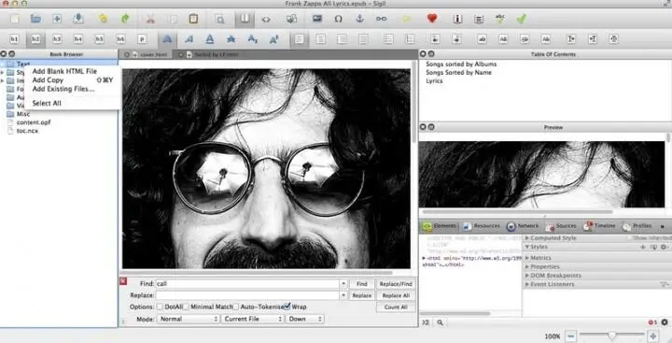Uncheck the Wrap checkbox
Viewport: 672px width, 343px height.
point(287,307)
